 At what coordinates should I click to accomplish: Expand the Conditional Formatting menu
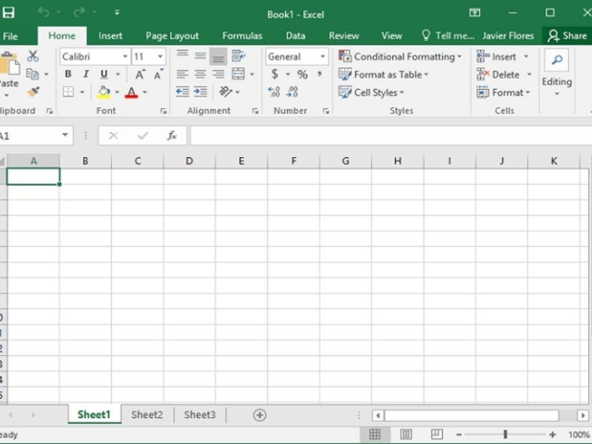click(x=400, y=57)
